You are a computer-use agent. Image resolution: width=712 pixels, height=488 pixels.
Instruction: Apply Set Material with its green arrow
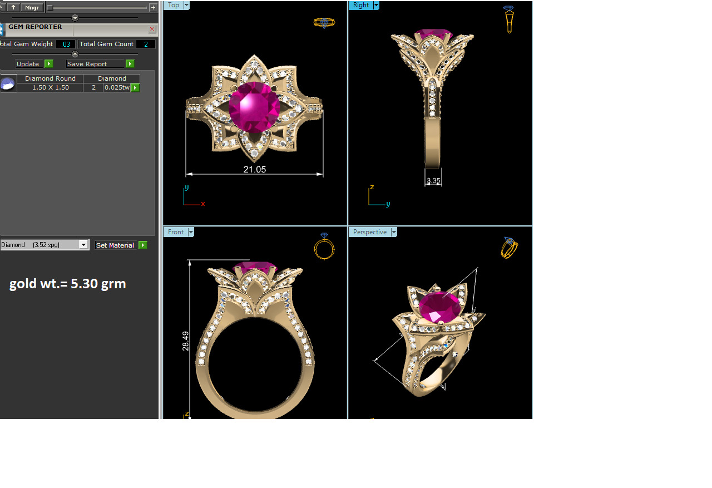pos(143,245)
